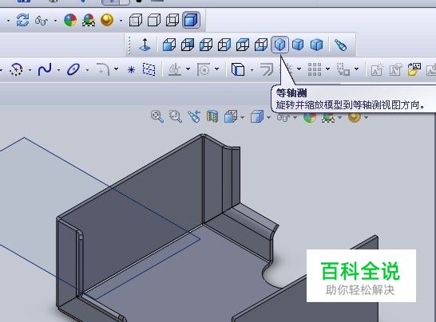The image size is (436, 322).
Task: Toggle Section View in the heads-up toolbar
Action: point(212,116)
